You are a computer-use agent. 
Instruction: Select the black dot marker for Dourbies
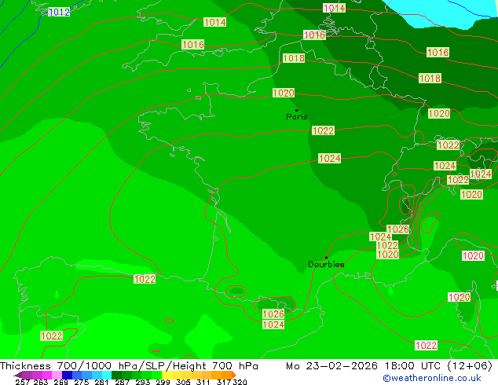(x=326, y=258)
